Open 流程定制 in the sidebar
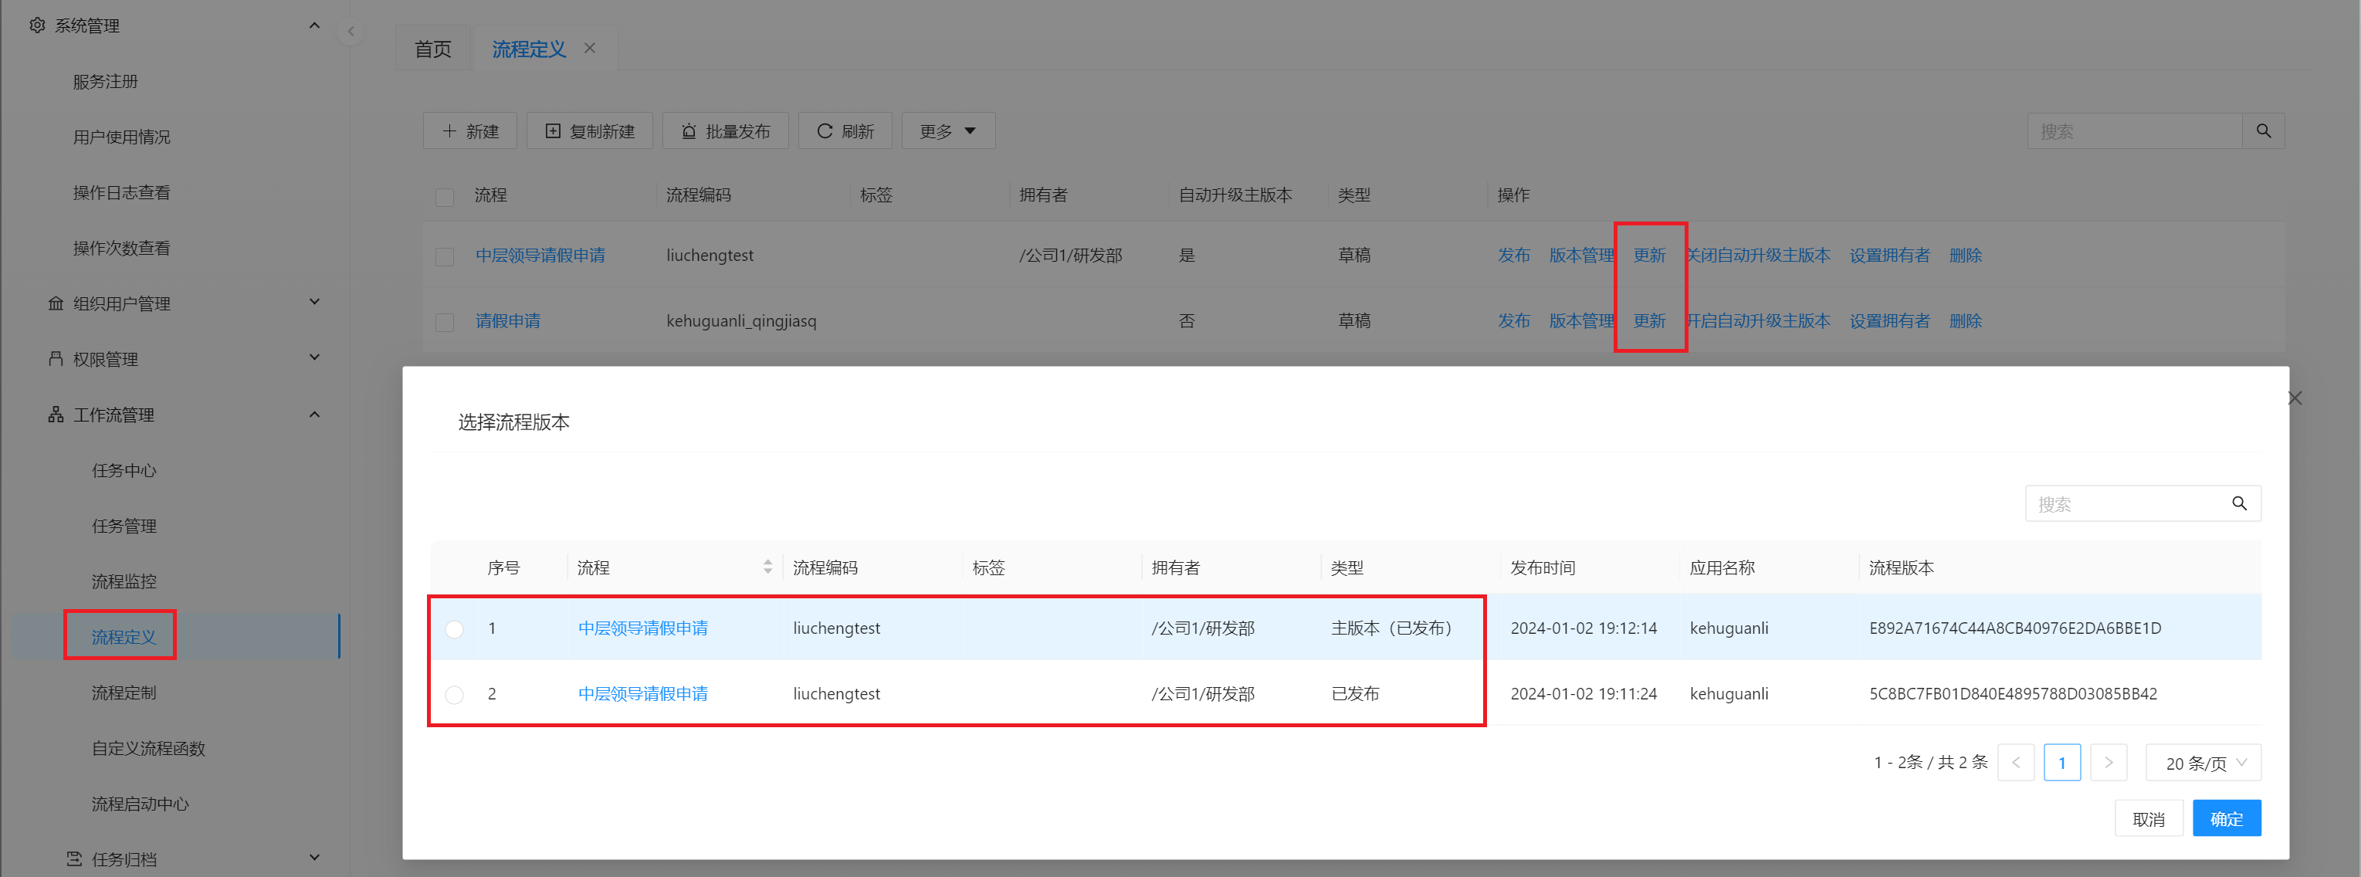This screenshot has height=877, width=2361. (x=124, y=692)
